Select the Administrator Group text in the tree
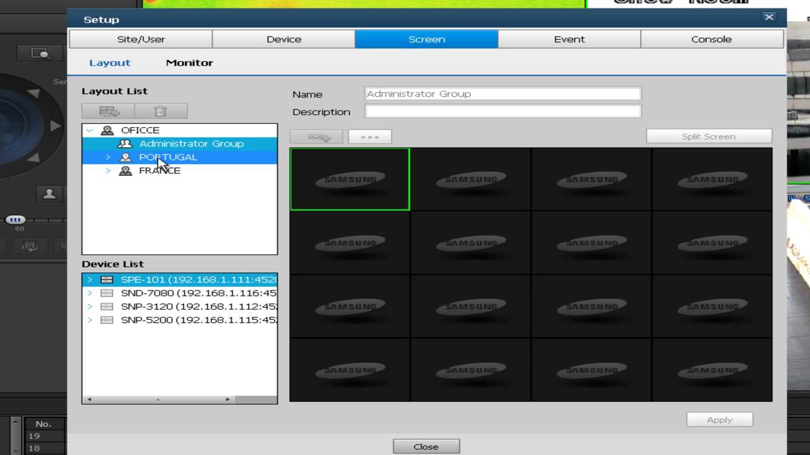This screenshot has width=810, height=455. click(x=191, y=143)
